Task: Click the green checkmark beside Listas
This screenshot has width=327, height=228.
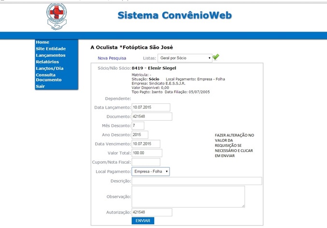Action: point(215,57)
